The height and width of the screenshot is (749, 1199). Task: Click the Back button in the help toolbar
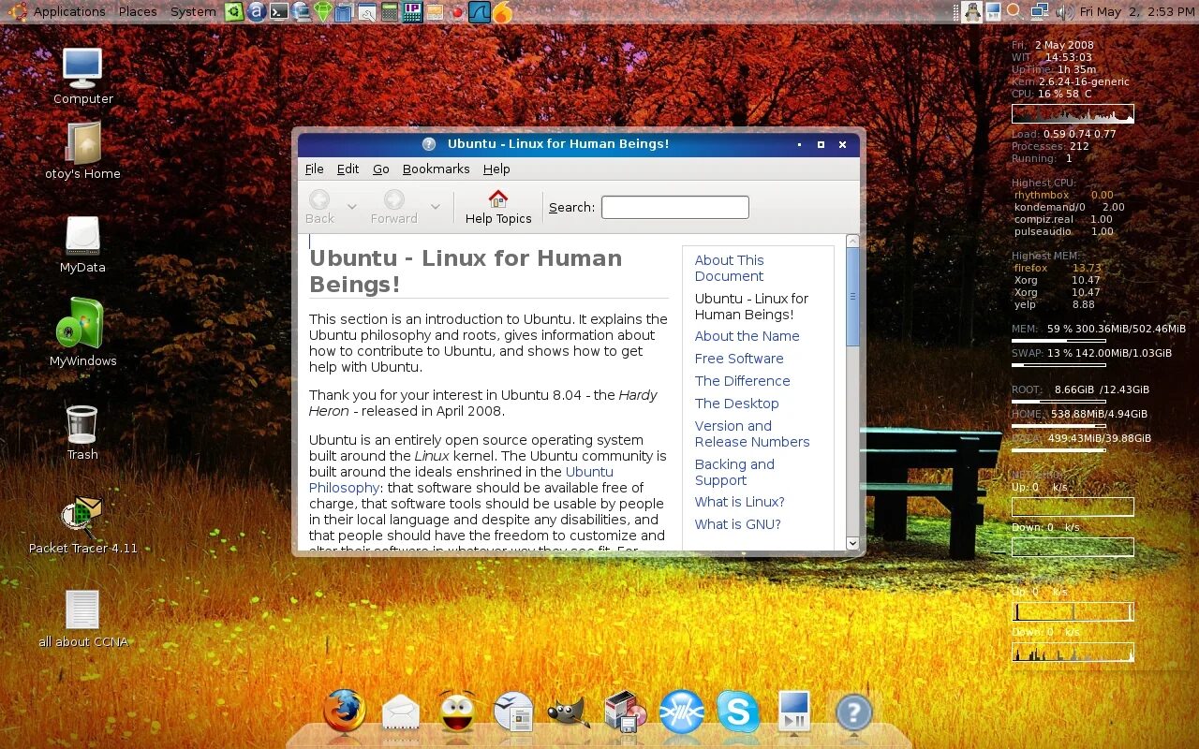pyautogui.click(x=319, y=207)
